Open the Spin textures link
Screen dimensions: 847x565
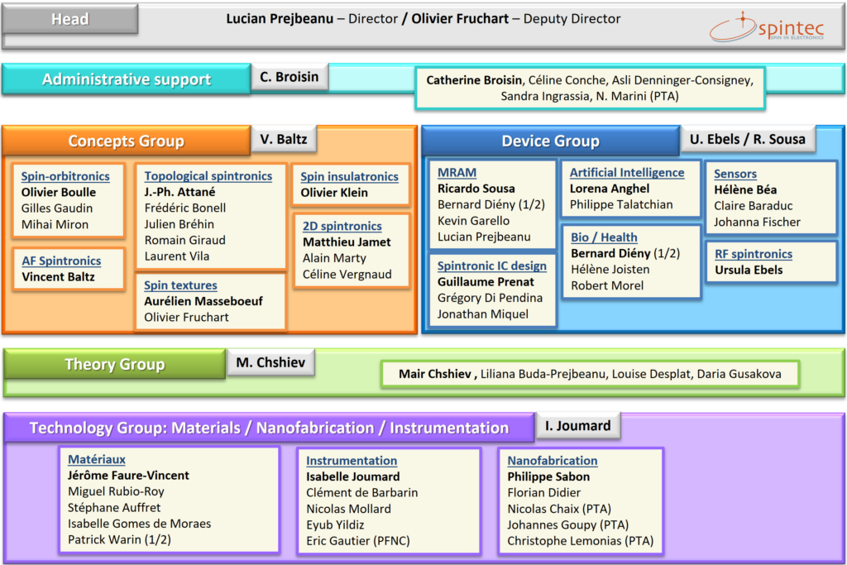tap(180, 285)
